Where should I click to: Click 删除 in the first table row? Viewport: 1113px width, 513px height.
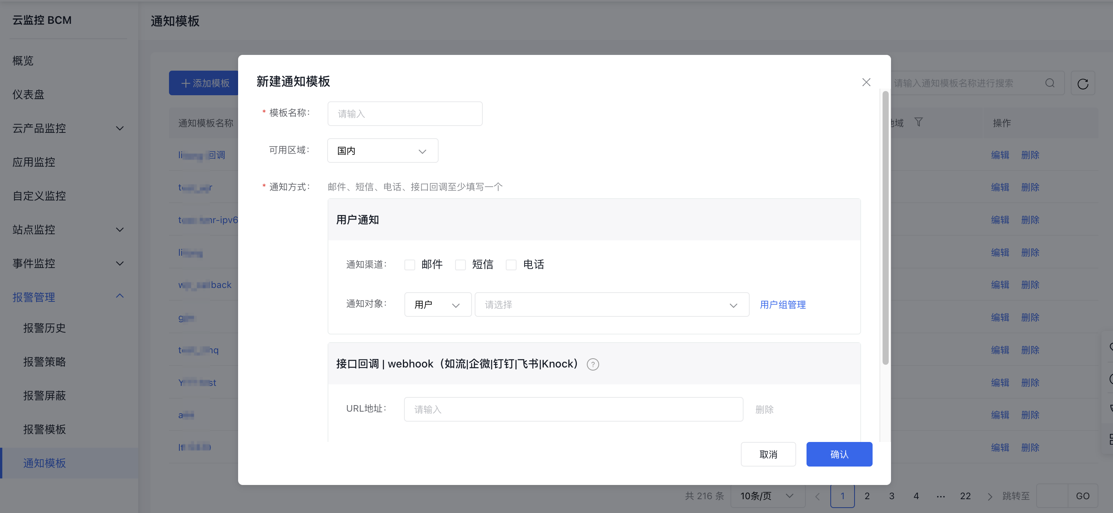1030,155
